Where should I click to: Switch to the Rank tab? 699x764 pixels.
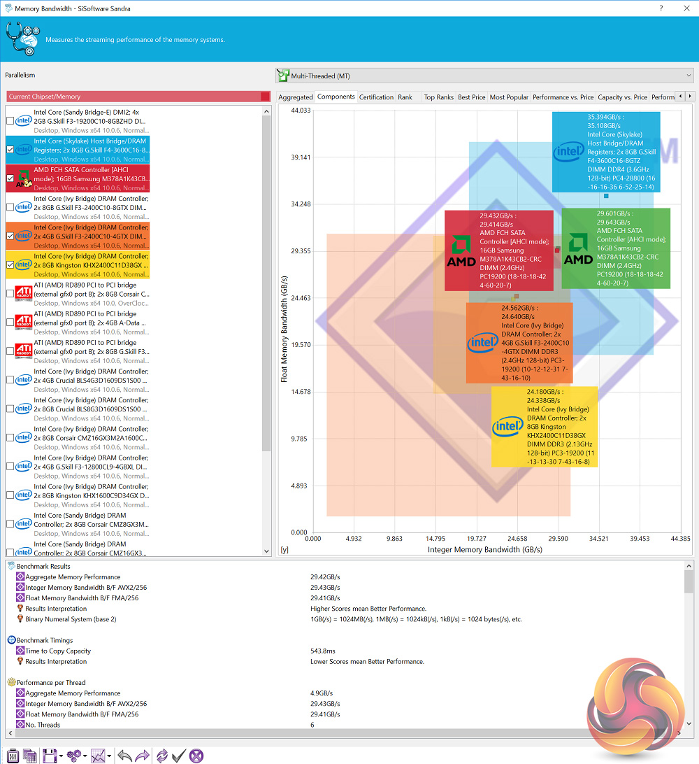tap(405, 97)
